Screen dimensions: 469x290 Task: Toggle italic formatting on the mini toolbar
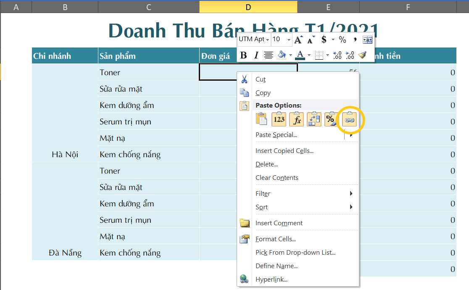click(256, 55)
